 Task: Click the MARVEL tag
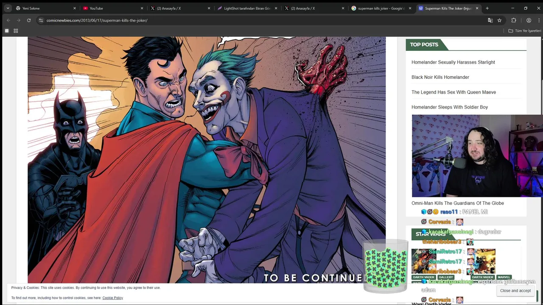(x=504, y=277)
